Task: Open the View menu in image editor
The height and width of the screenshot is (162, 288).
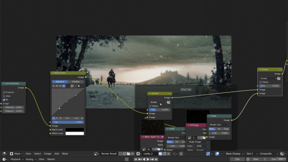Action: (x=28, y=153)
